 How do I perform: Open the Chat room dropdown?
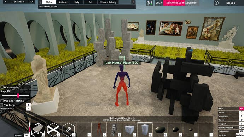coord(19,2)
